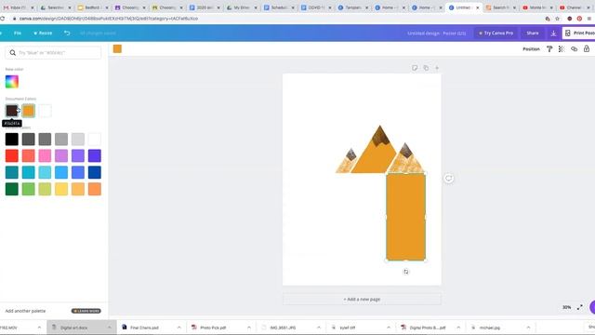Search colors in the color search field
The width and height of the screenshot is (595, 335).
click(x=53, y=53)
